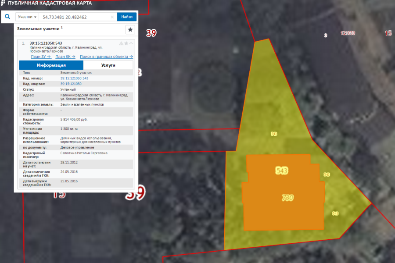Click the warning triangle icon on result
395x263 pixels.
(121, 43)
